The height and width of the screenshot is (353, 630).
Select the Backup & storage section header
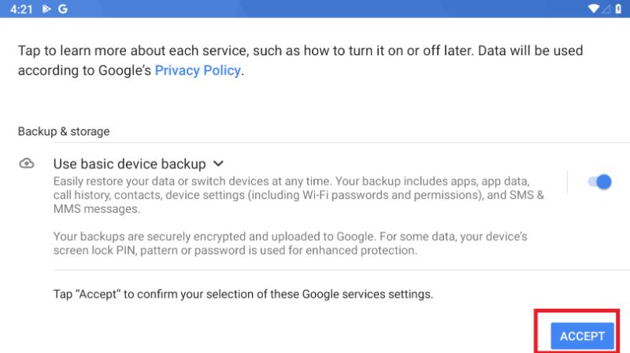point(64,131)
